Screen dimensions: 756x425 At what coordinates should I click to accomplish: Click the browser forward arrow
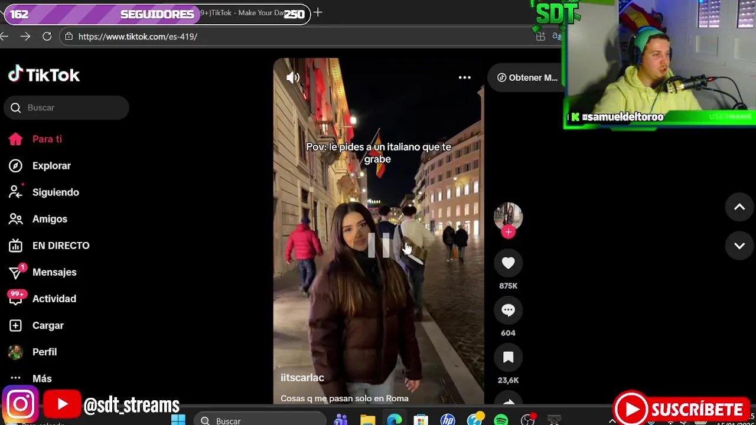pyautogui.click(x=25, y=37)
